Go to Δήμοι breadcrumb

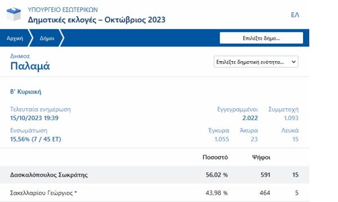click(47, 38)
